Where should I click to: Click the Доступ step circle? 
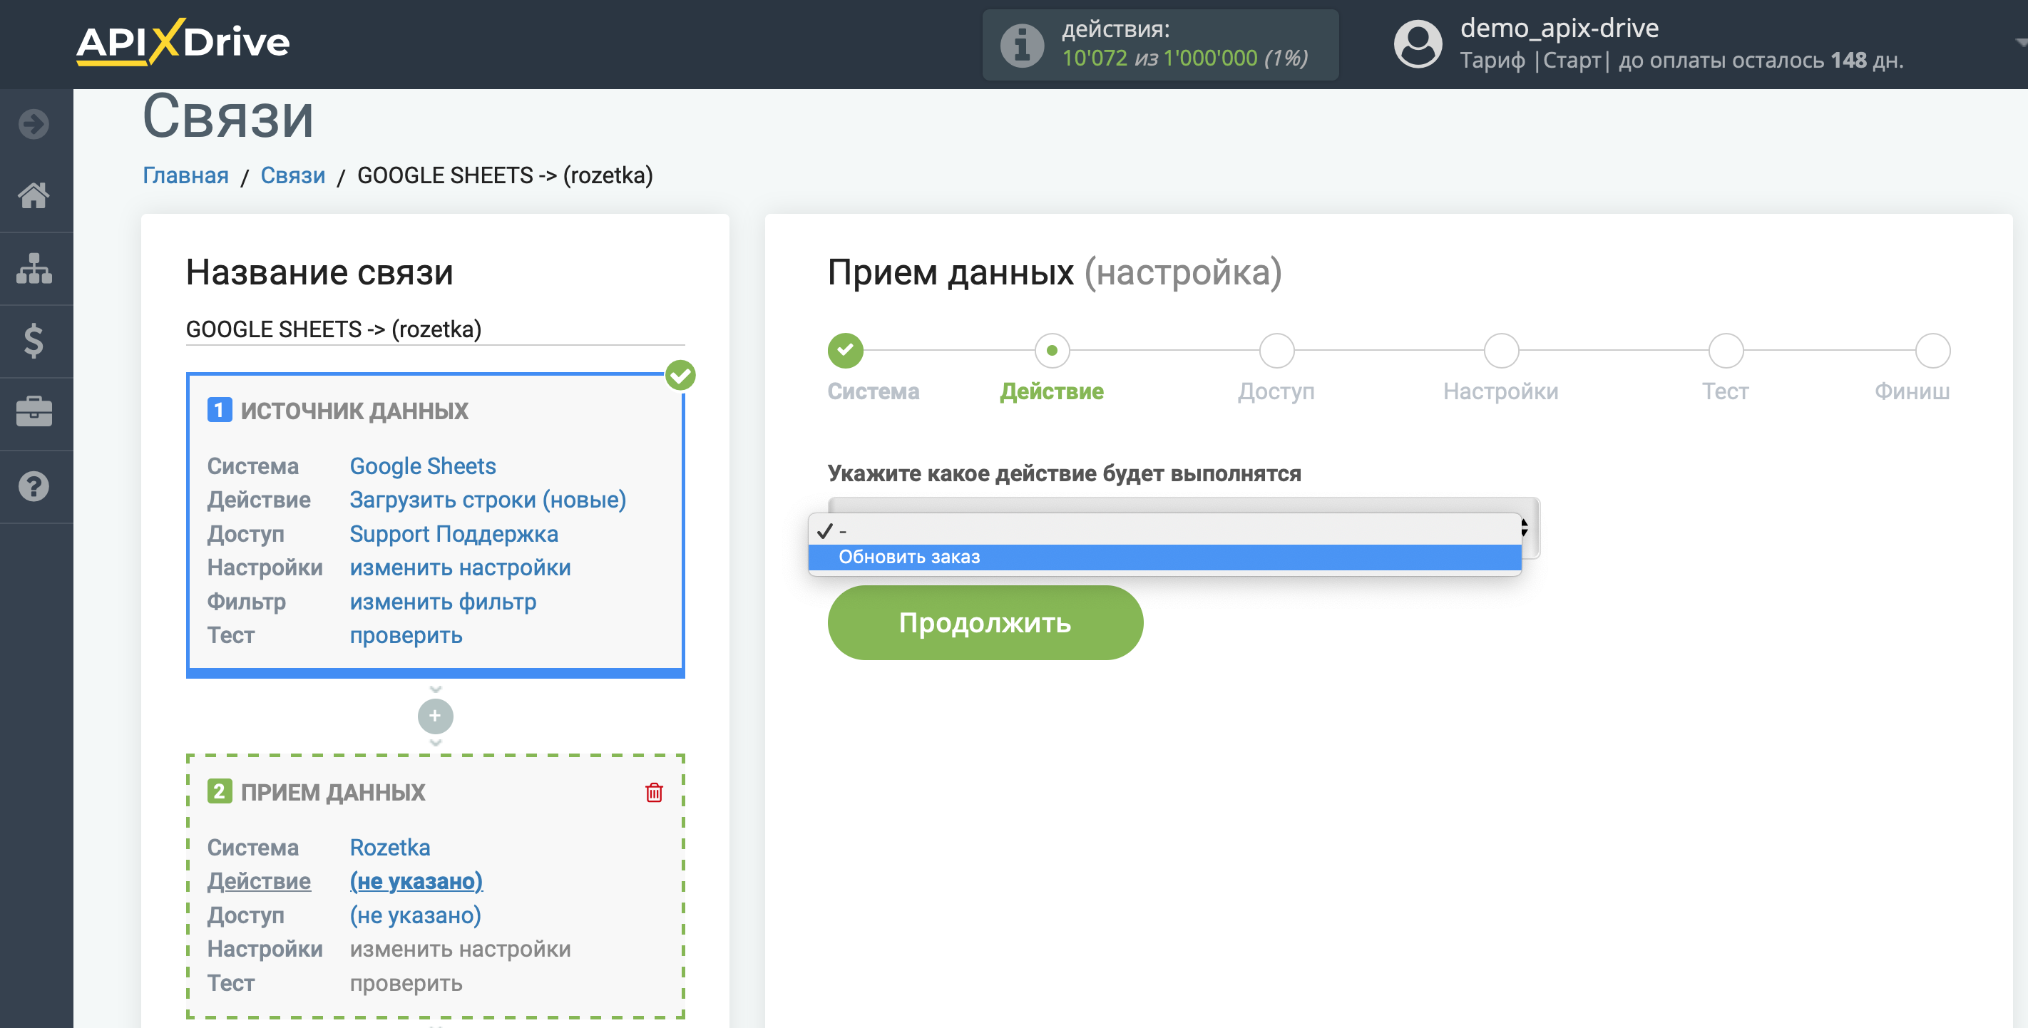pyautogui.click(x=1276, y=350)
